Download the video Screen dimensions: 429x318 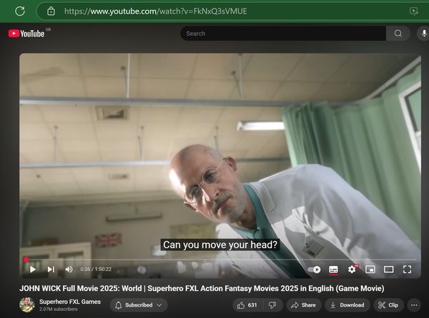(347, 305)
